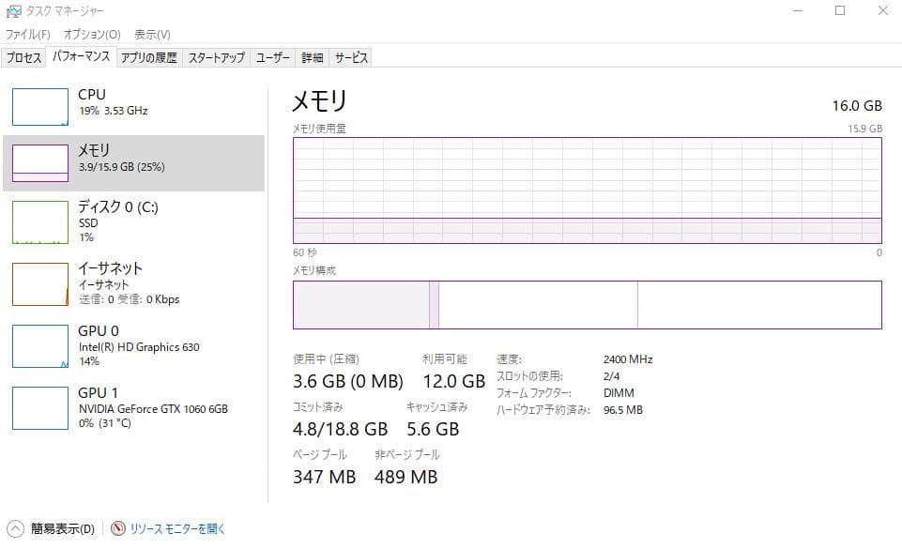Open the 表示 menu
Viewport: 902px width, 549px height.
(152, 34)
